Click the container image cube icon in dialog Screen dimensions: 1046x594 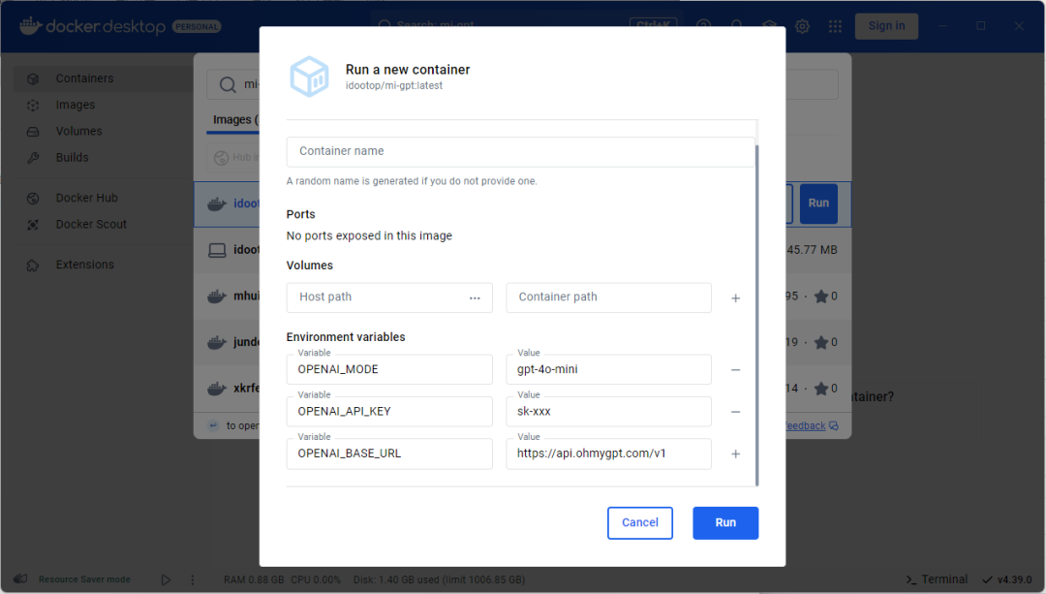click(x=310, y=77)
